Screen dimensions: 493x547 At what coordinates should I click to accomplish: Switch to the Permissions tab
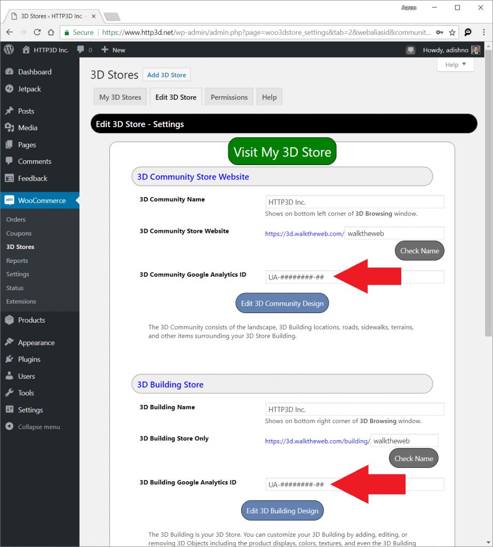click(228, 97)
